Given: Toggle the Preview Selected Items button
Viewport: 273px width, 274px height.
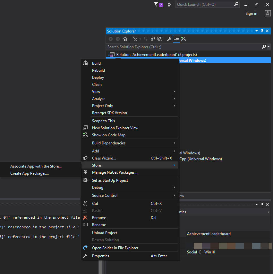Looking at the screenshot, I should click(176, 39).
